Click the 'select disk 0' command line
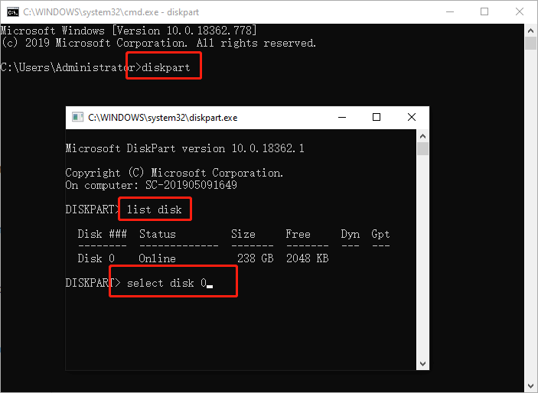Image resolution: width=538 pixels, height=393 pixels. pyautogui.click(x=168, y=283)
